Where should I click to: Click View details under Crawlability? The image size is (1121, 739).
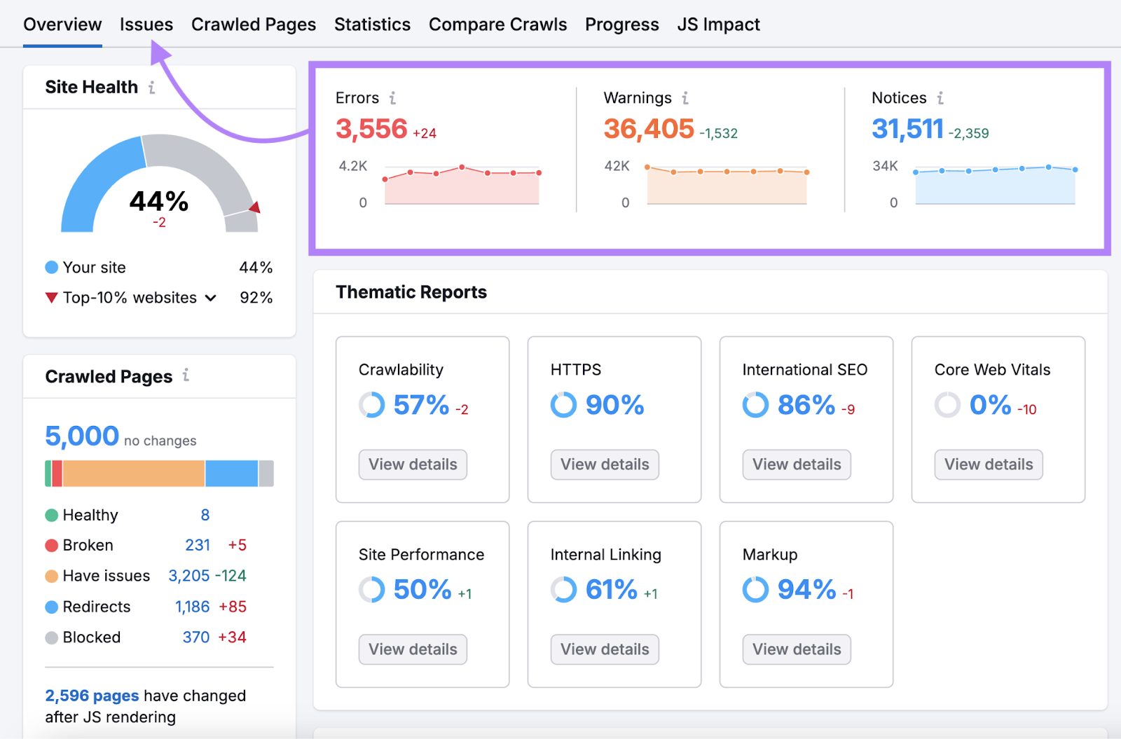[412, 464]
